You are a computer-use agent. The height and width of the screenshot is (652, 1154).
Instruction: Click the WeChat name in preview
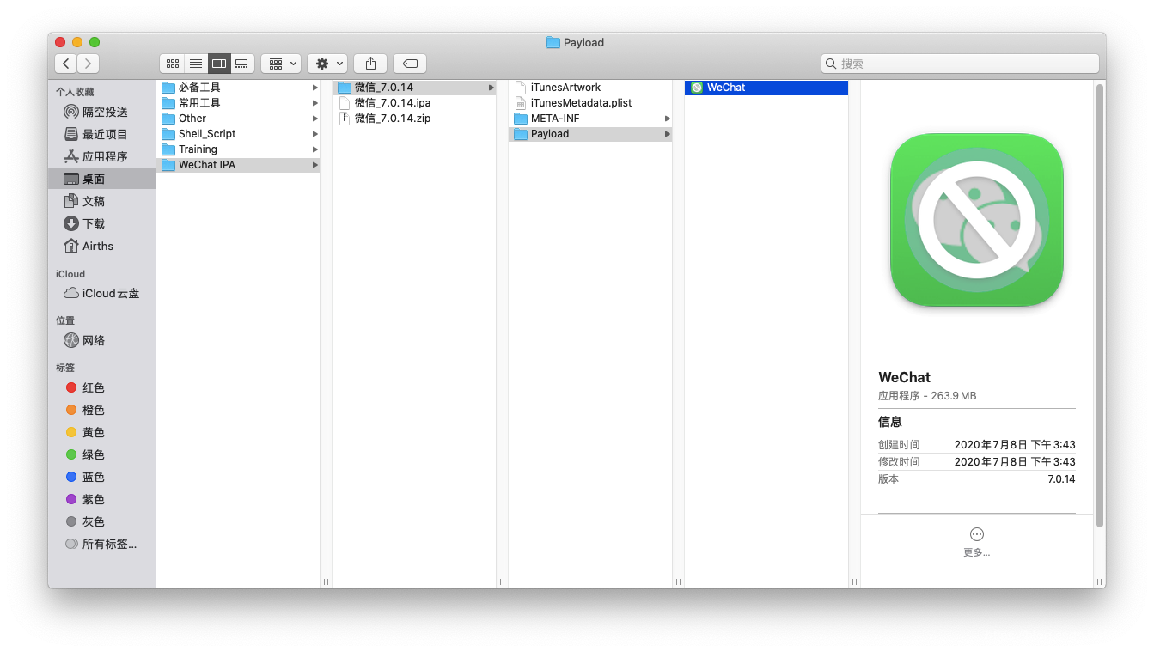pyautogui.click(x=904, y=377)
